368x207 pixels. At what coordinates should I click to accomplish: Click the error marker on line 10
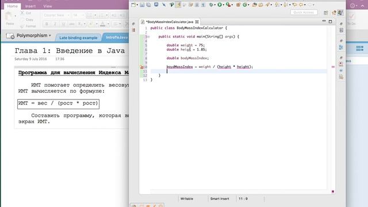(141, 67)
